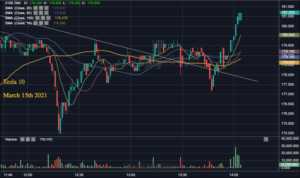Click the SMA (Close, 50) label
This screenshot has width=300, height=178.
tap(18, 13)
